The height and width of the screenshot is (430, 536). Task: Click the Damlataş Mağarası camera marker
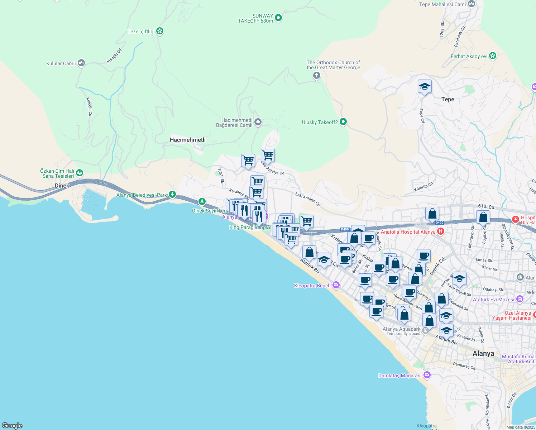point(427,375)
